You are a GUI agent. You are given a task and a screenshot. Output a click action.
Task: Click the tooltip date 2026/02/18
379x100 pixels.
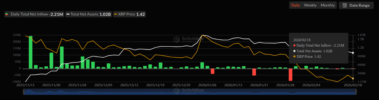click(302, 40)
